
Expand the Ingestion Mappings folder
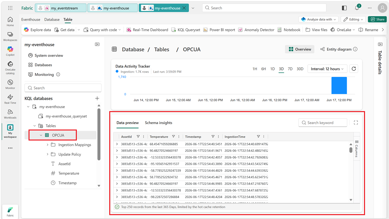(x=47, y=145)
